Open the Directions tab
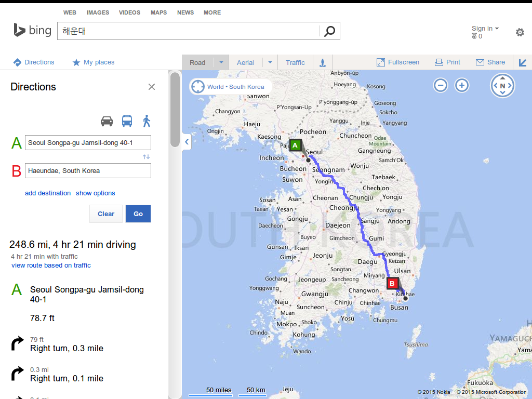This screenshot has height=399, width=532. click(34, 62)
